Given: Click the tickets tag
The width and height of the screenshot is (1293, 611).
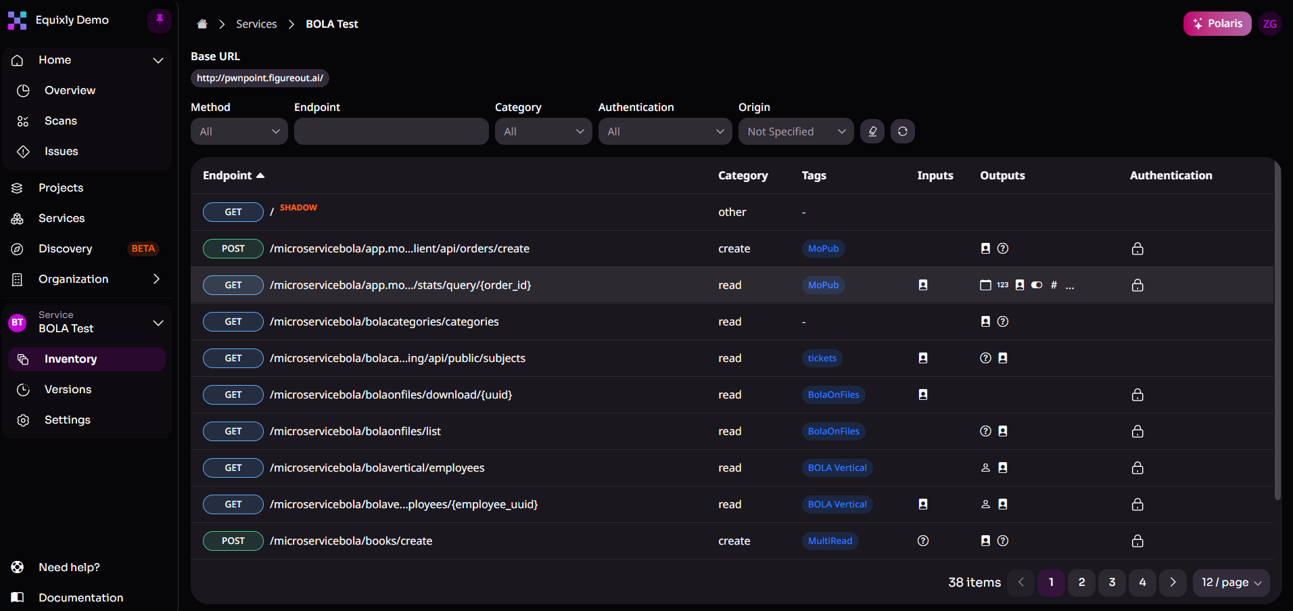Looking at the screenshot, I should click(x=822, y=359).
